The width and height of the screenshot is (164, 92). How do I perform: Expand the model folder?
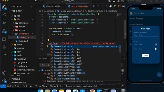pyautogui.click(x=13, y=27)
